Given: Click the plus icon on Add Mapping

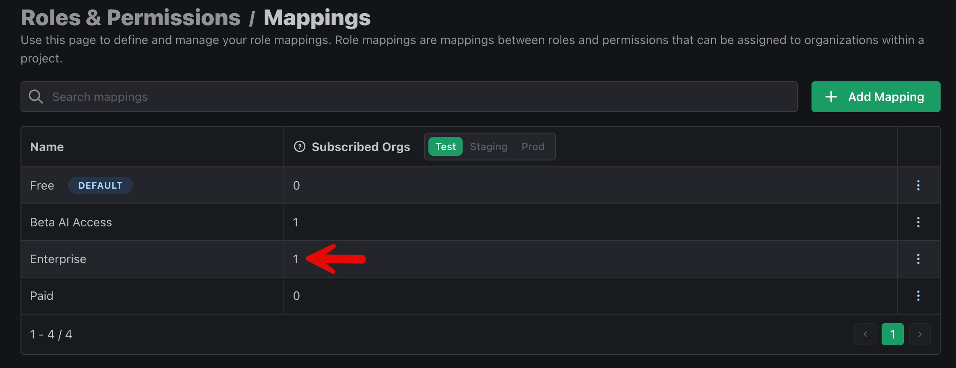Looking at the screenshot, I should [x=831, y=97].
